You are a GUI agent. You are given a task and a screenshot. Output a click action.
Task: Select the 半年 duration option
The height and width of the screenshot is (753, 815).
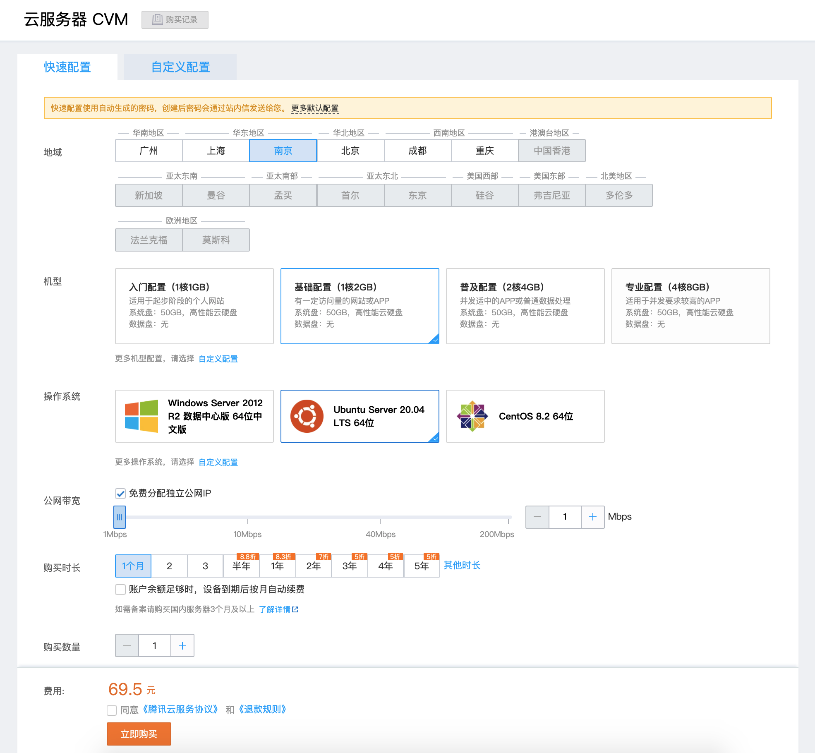click(x=241, y=566)
